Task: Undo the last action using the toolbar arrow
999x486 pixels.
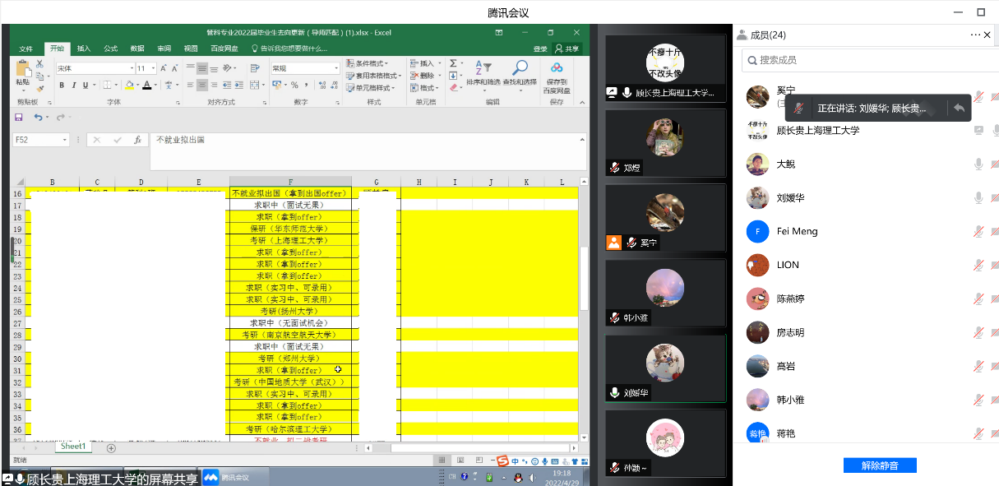Action: [x=38, y=118]
